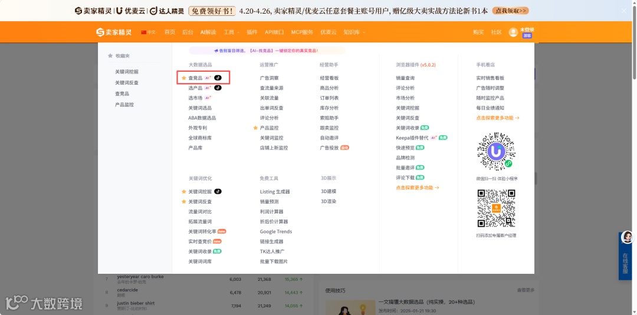Open 3D渲染
637x315 pixels.
[329, 201]
